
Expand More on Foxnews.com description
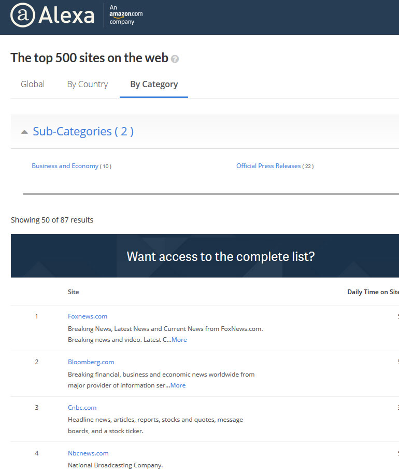(179, 340)
